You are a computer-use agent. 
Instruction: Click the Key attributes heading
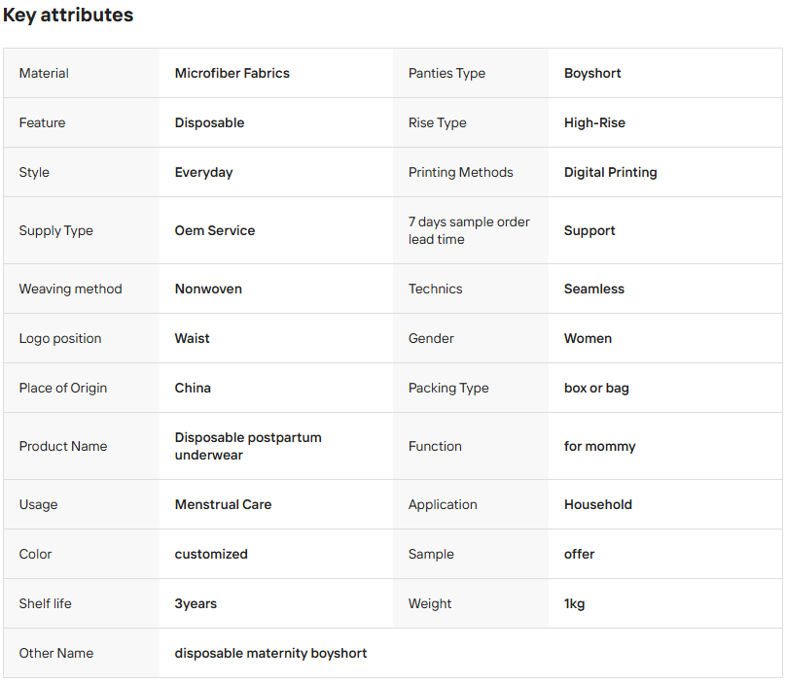68,16
